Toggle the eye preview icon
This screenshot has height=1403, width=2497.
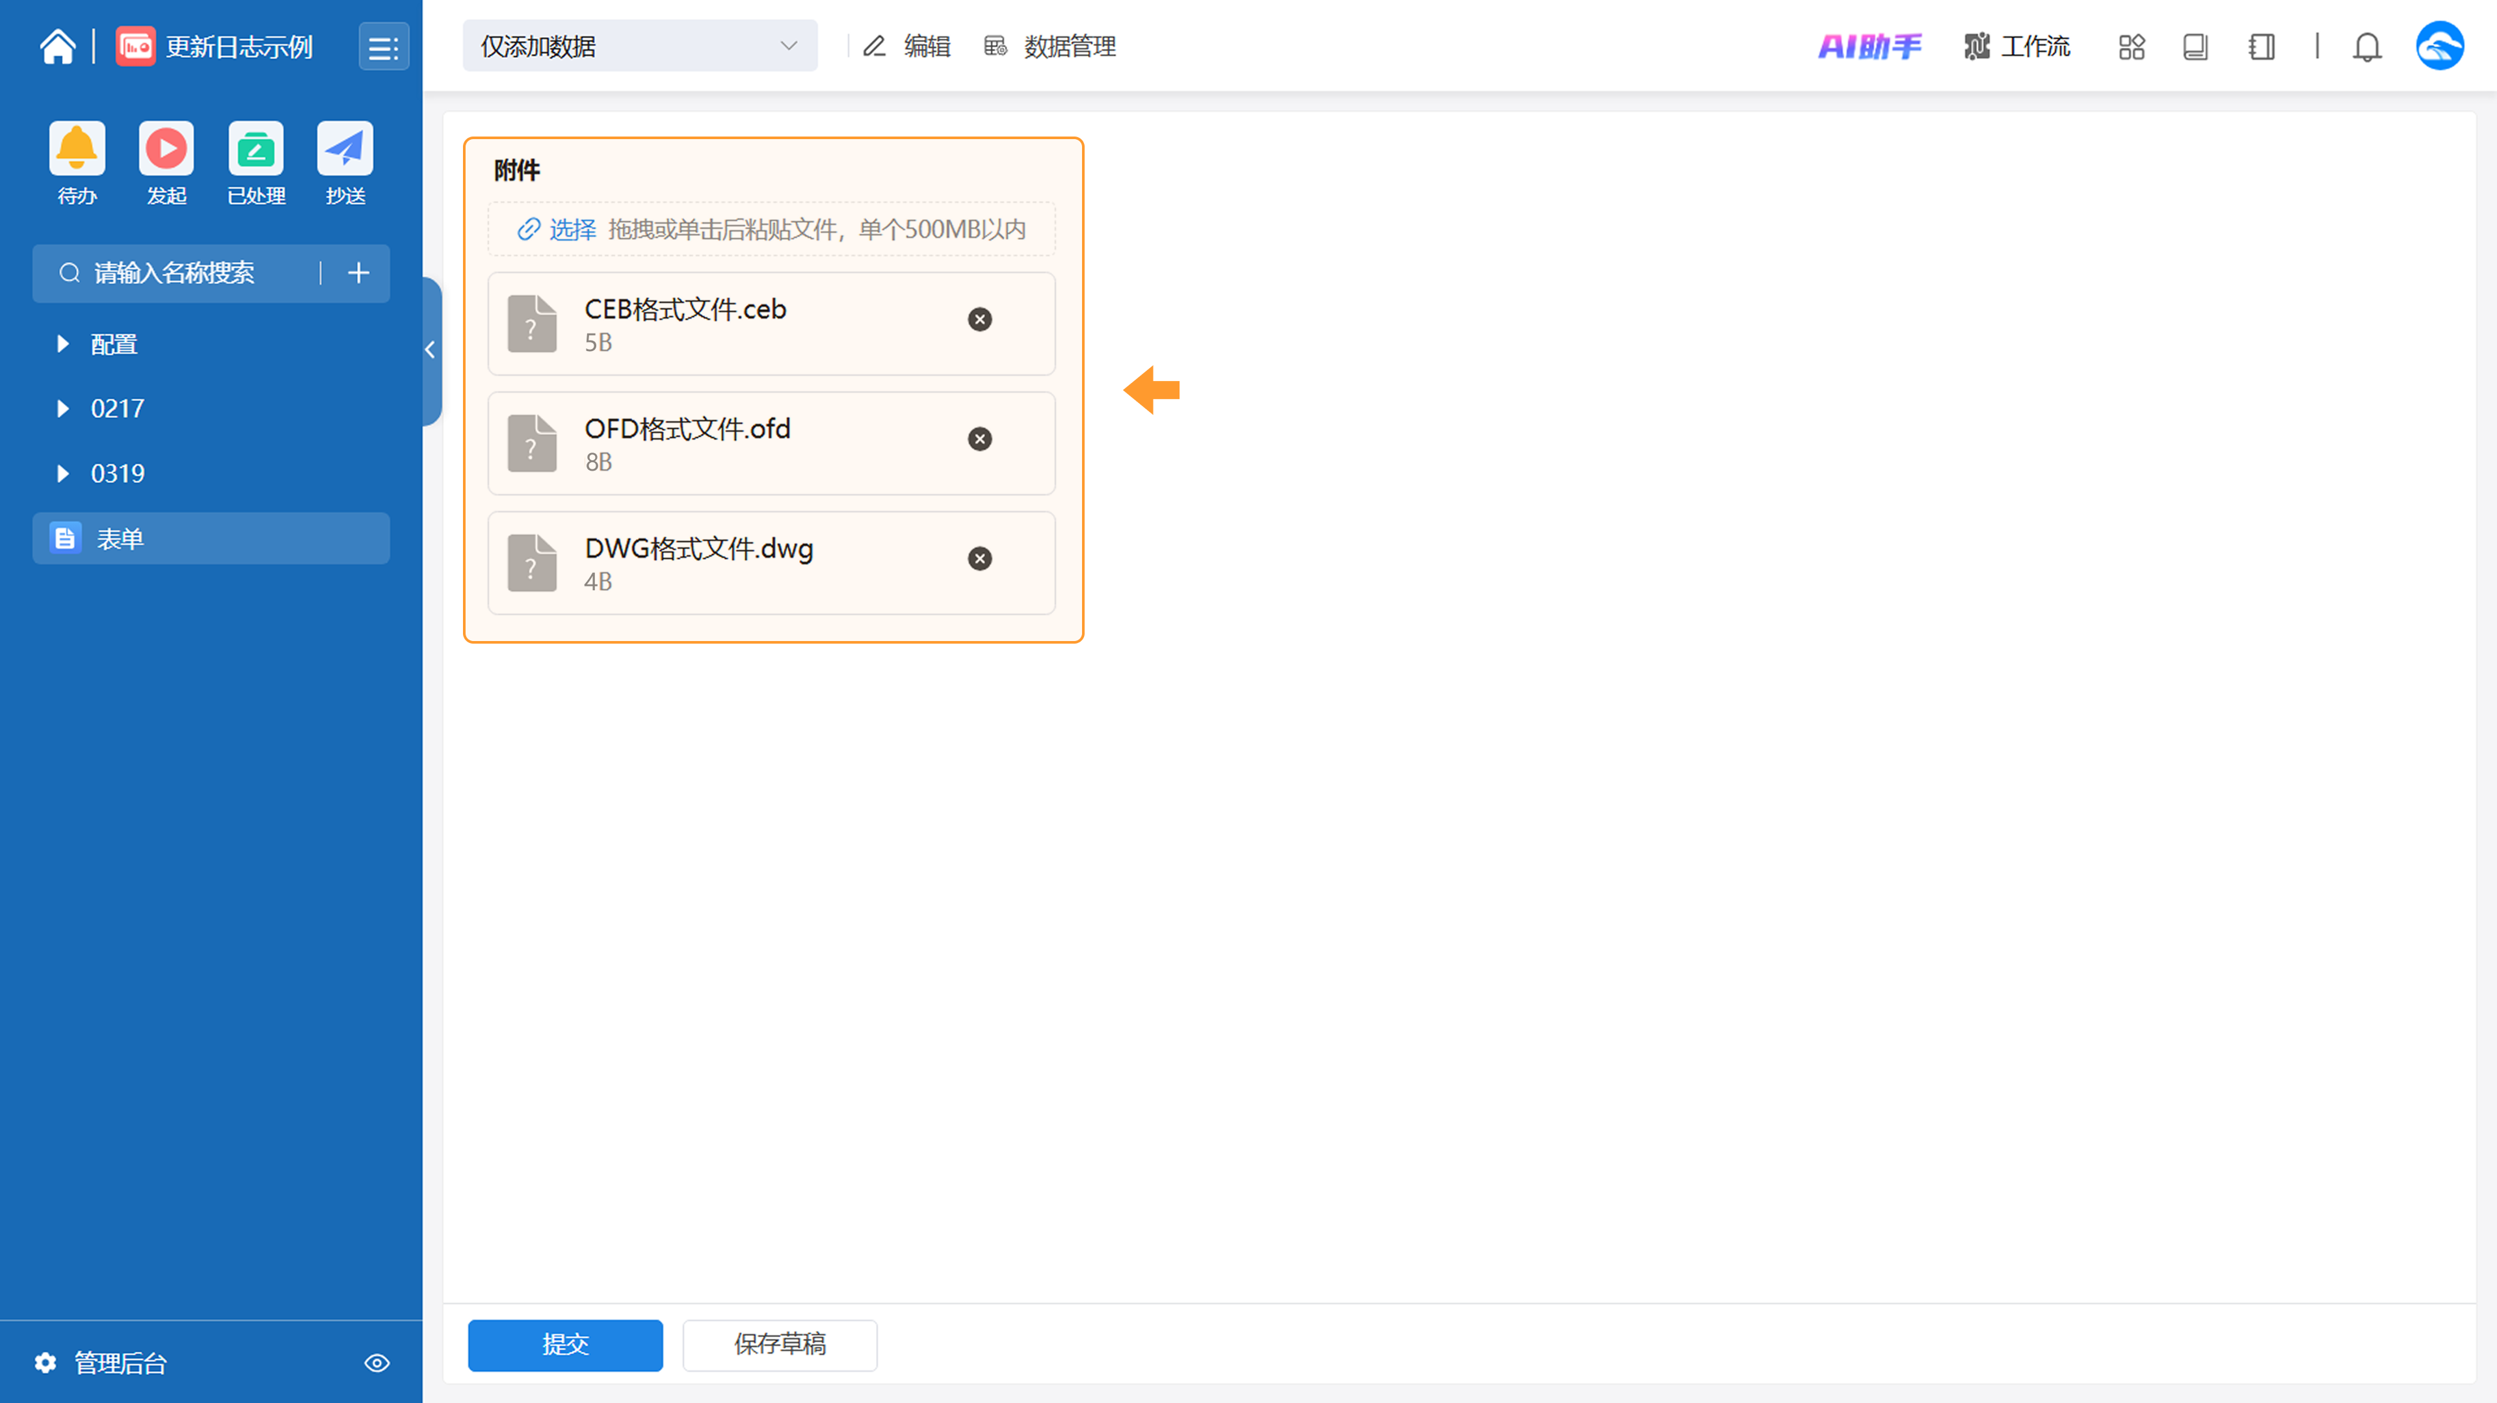click(377, 1363)
